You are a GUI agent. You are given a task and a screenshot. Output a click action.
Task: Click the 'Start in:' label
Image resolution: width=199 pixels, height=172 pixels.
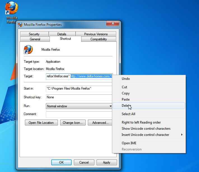point(29,89)
